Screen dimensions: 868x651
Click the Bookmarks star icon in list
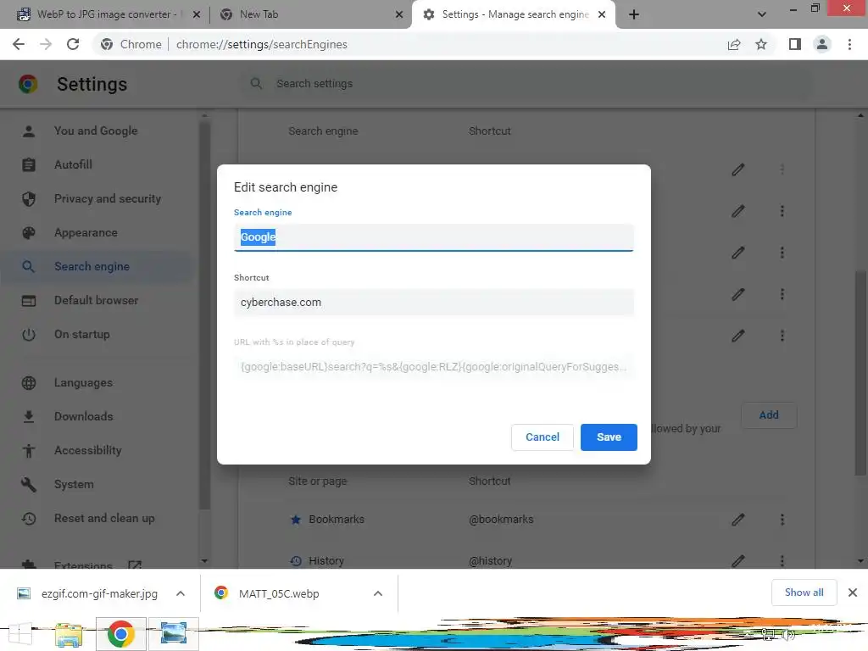coord(296,520)
